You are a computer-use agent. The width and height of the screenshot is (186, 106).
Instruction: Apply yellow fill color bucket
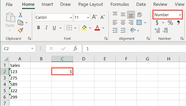point(84,28)
